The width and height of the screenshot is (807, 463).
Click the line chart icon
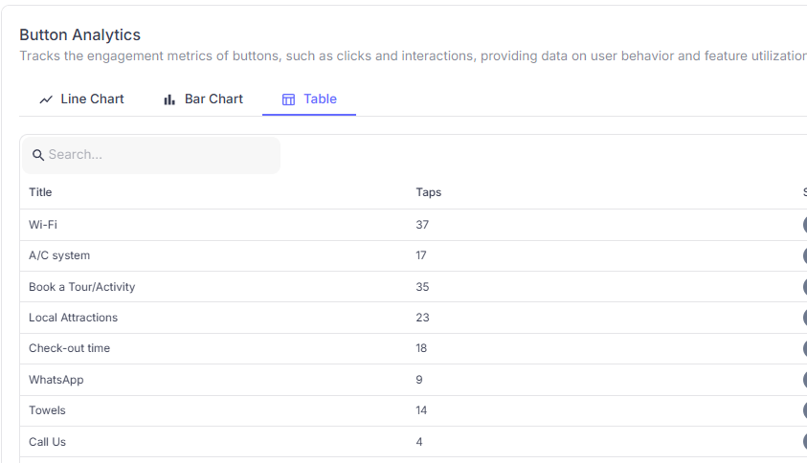pyautogui.click(x=46, y=99)
